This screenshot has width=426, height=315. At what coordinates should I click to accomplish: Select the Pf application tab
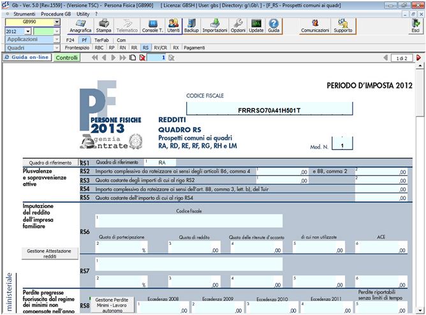84,40
